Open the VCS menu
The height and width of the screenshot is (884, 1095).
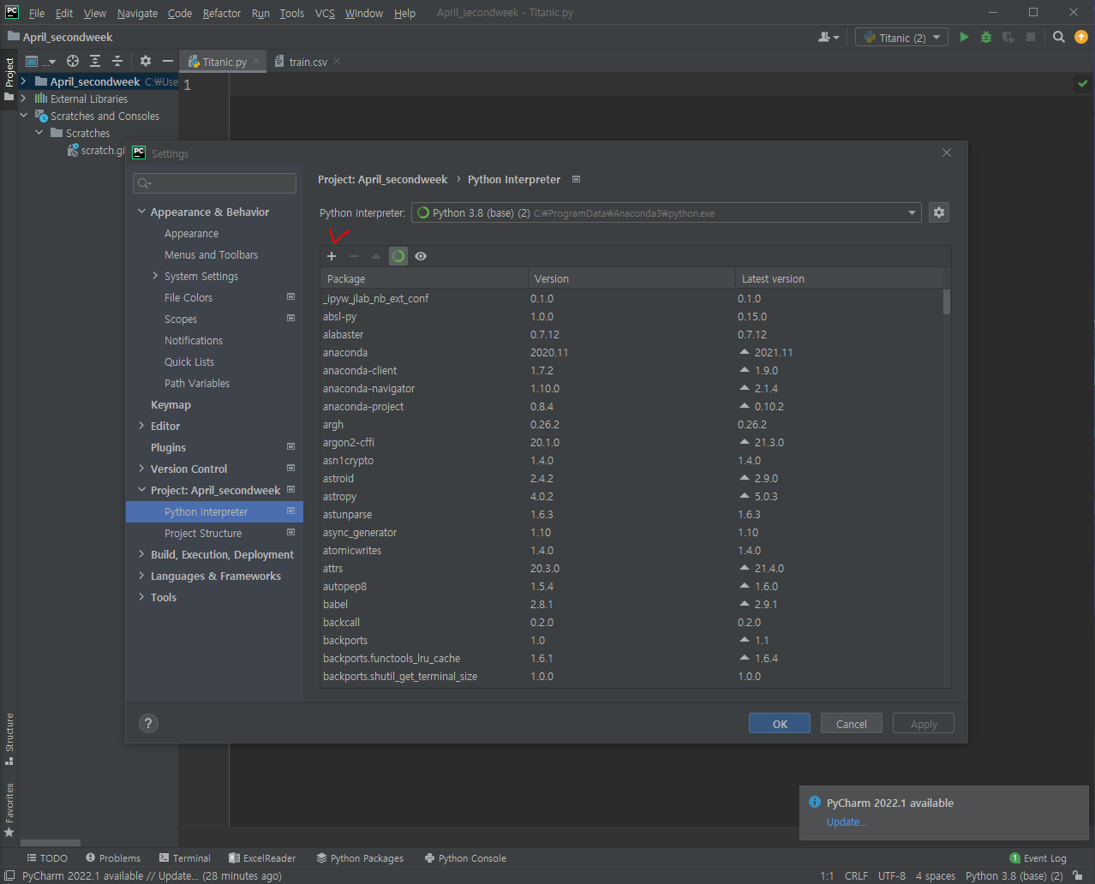pyautogui.click(x=325, y=13)
